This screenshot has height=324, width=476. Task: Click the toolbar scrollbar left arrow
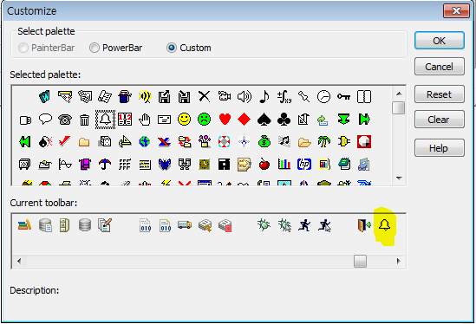click(19, 261)
